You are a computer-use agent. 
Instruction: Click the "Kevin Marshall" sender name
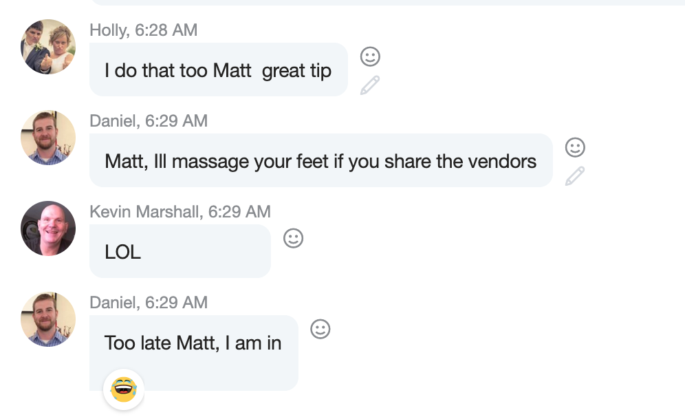coord(143,212)
